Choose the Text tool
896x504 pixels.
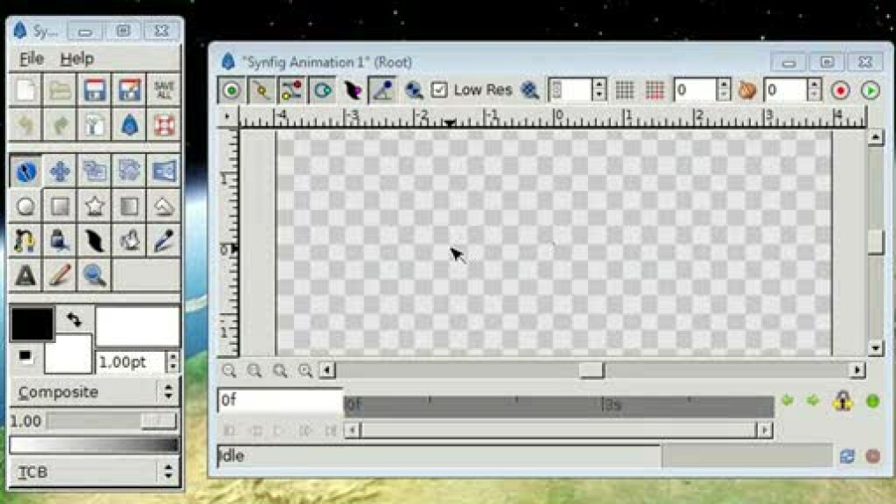[x=26, y=275]
